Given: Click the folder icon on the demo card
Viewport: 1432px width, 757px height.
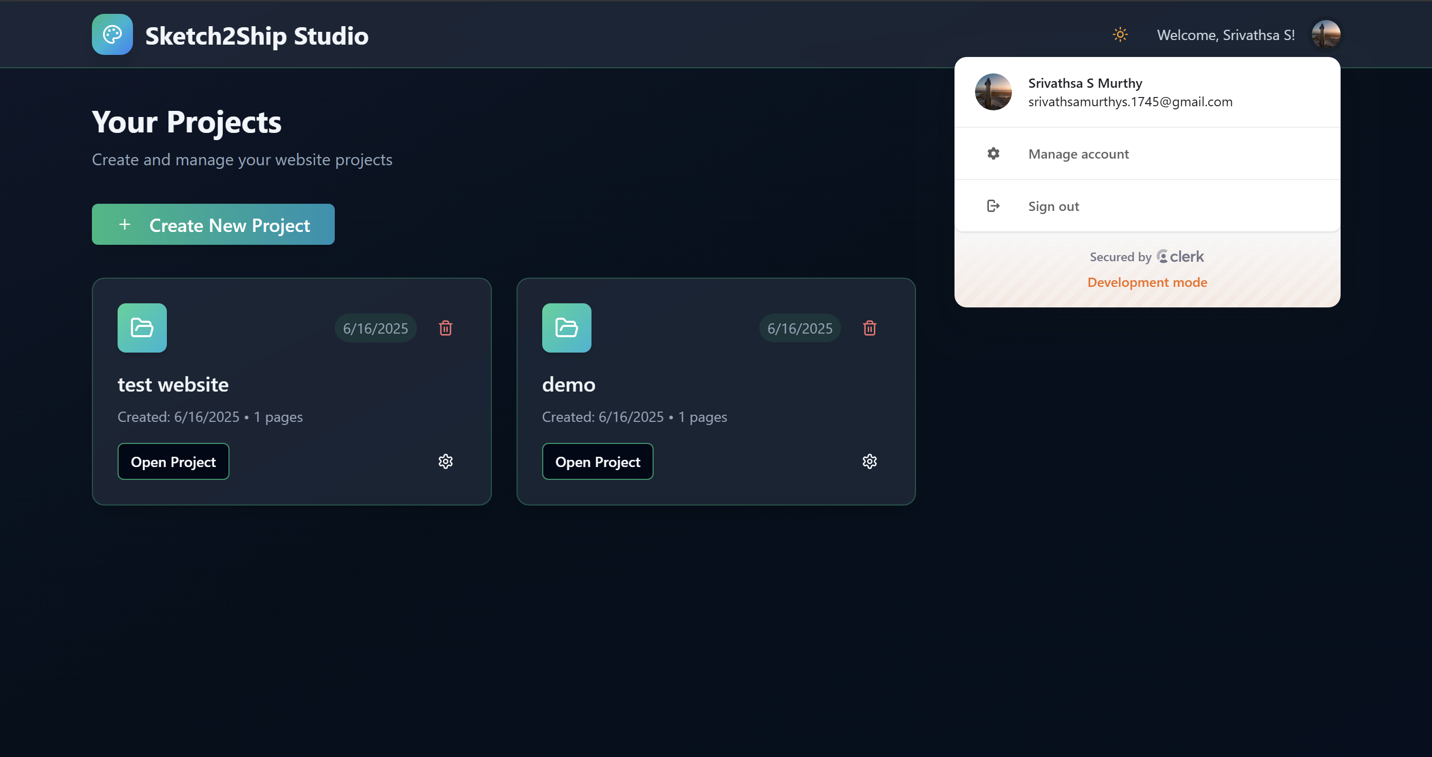Looking at the screenshot, I should (x=566, y=328).
